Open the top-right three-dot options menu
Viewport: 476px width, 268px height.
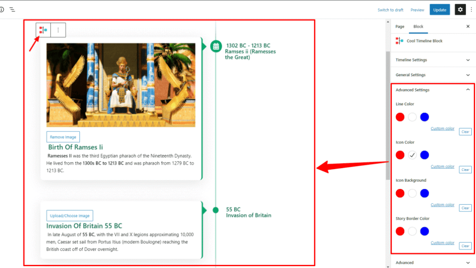pyautogui.click(x=471, y=9)
